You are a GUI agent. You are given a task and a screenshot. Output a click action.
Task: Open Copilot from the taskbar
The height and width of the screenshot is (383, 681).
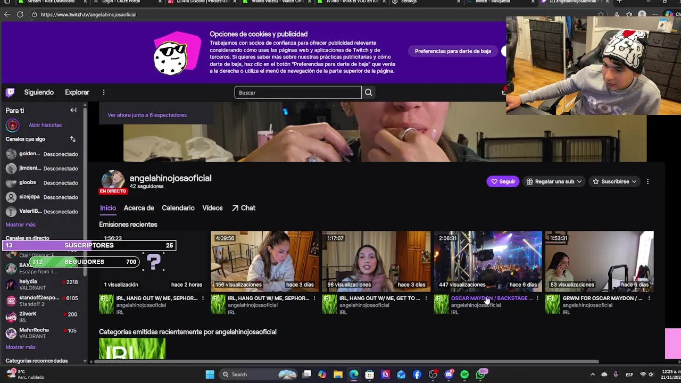322,374
